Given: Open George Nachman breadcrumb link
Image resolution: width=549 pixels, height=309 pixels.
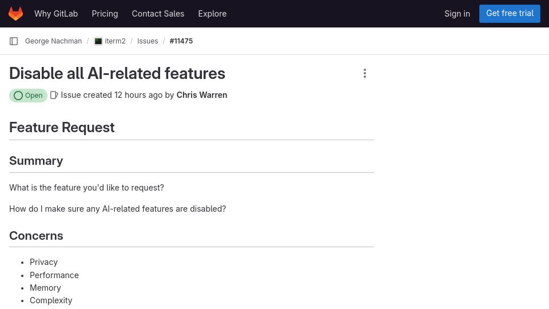Looking at the screenshot, I should [x=54, y=41].
